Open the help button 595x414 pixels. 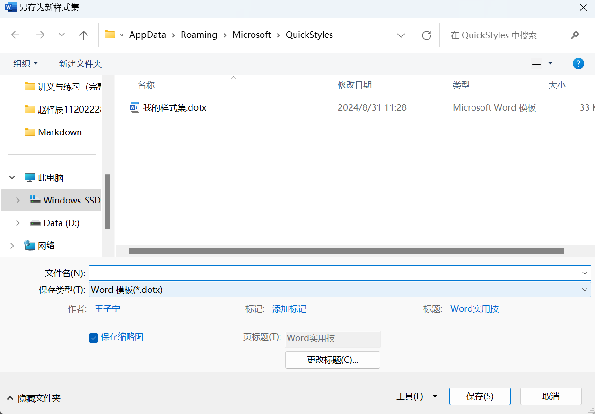(578, 63)
